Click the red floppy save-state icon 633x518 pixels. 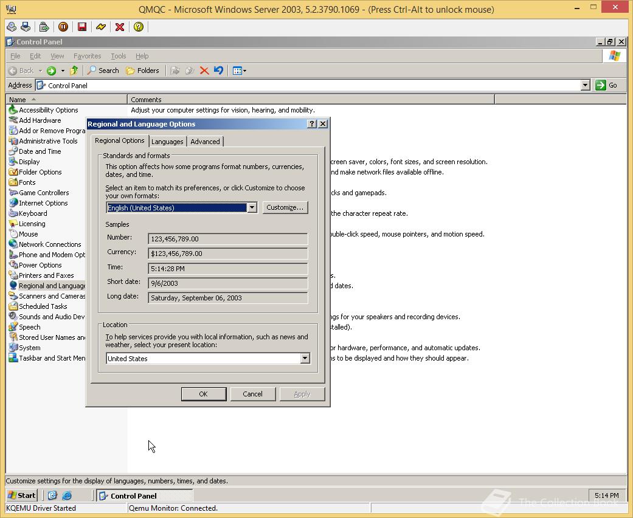[x=82, y=27]
